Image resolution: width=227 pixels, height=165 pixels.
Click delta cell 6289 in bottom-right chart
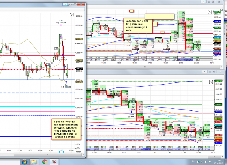[x=147, y=147]
